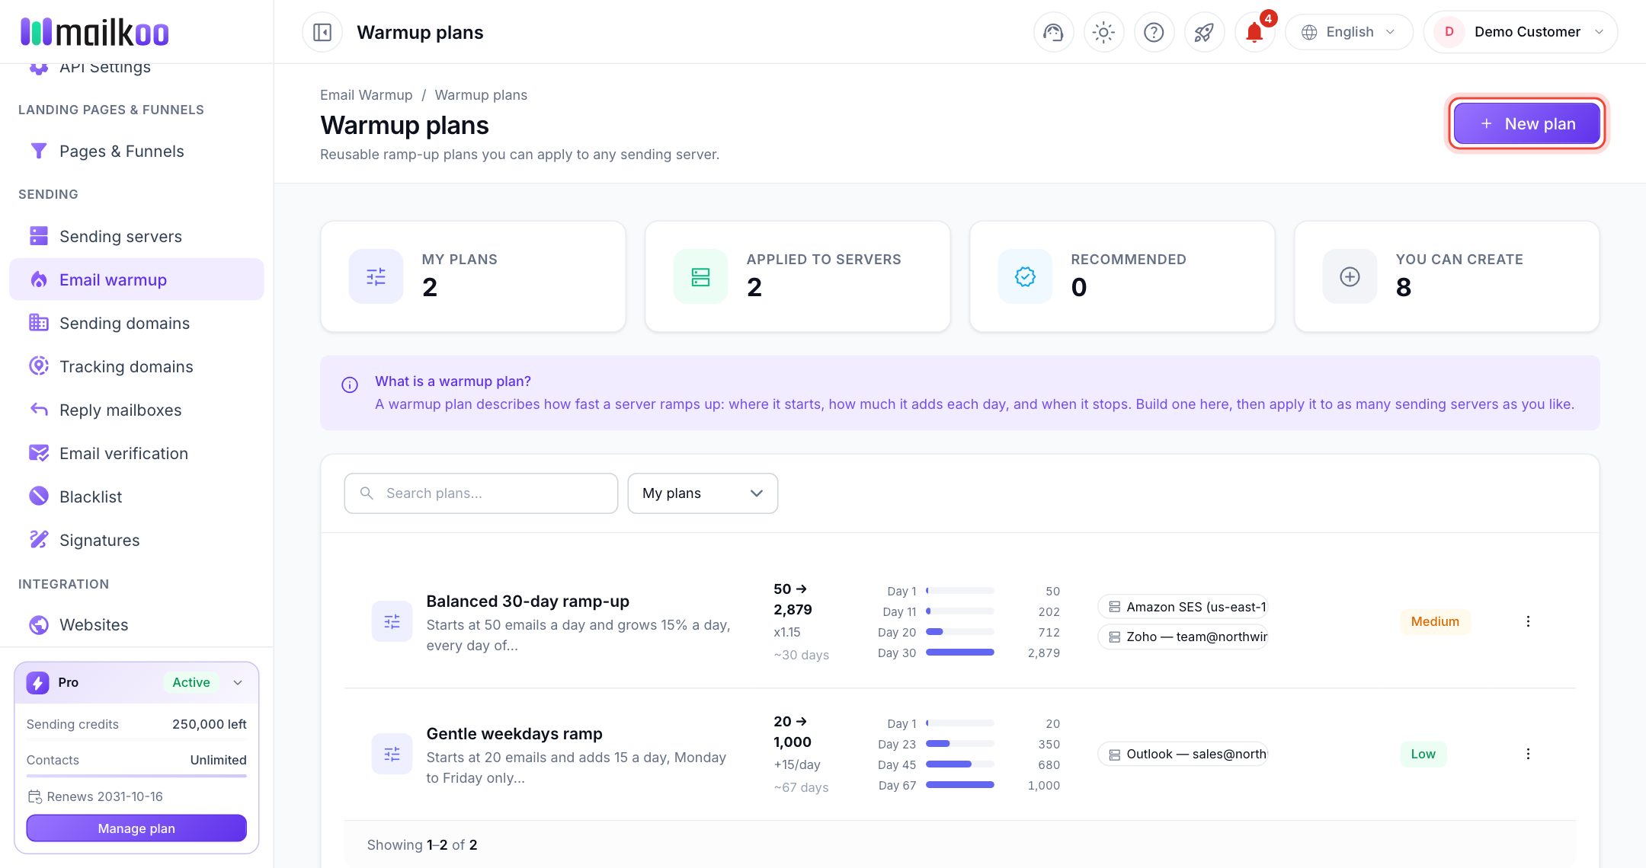Image resolution: width=1646 pixels, height=868 pixels.
Task: Open Sending servers in sidebar
Action: click(136, 236)
